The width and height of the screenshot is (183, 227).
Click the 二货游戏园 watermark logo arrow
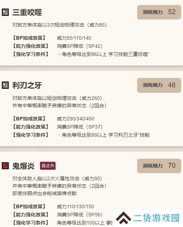point(124,218)
